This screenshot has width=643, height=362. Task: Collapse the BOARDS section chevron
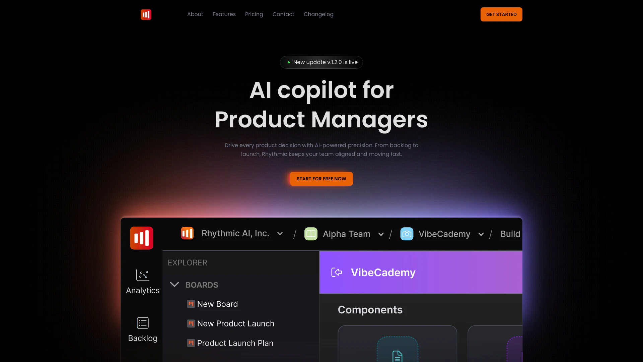tap(174, 285)
